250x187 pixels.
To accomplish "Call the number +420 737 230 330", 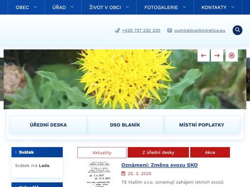I will point(141,31).
